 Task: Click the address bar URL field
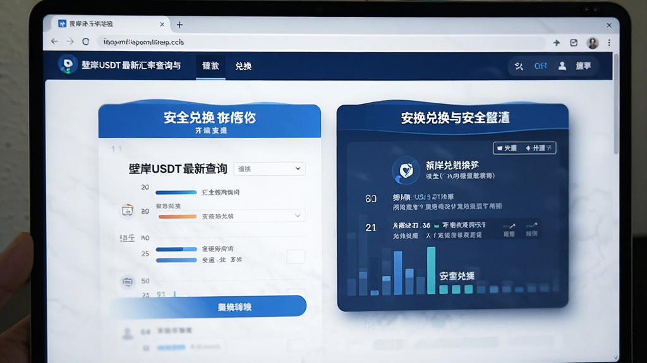(x=322, y=42)
